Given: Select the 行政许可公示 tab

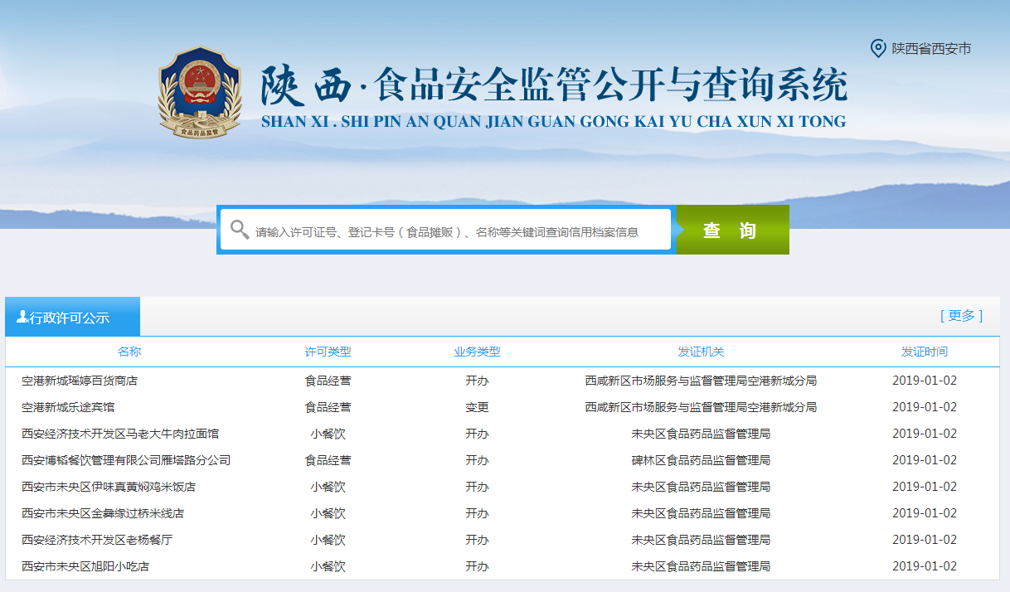Looking at the screenshot, I should tap(73, 318).
